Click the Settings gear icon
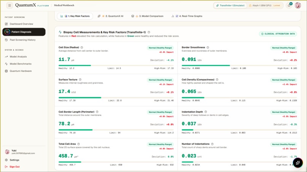307x172 pixels. pyautogui.click(x=6, y=160)
